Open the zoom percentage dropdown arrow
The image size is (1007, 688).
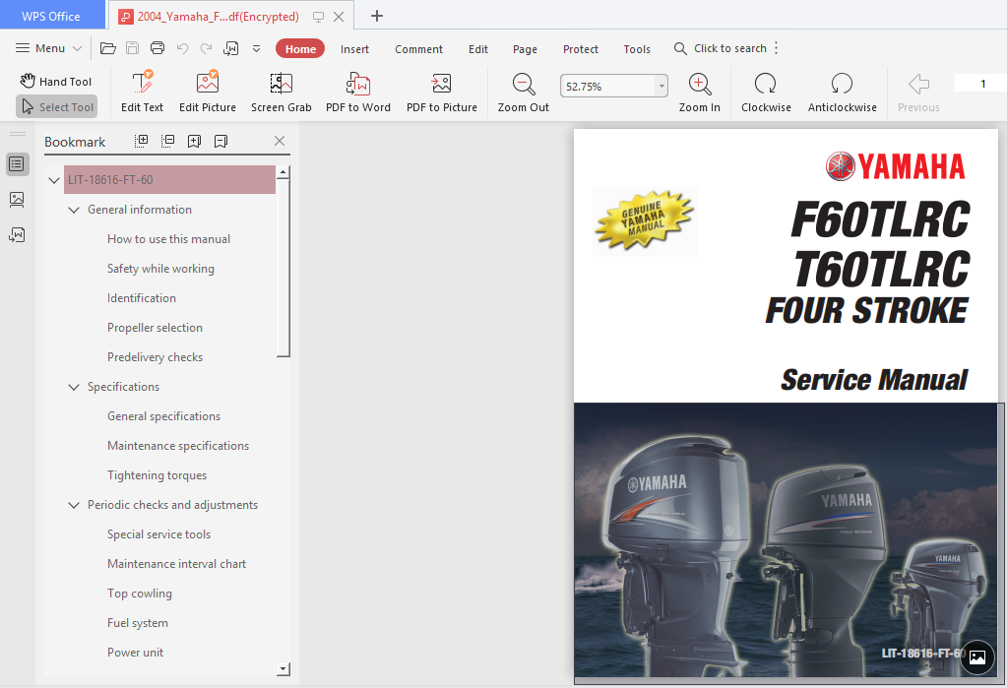point(661,86)
